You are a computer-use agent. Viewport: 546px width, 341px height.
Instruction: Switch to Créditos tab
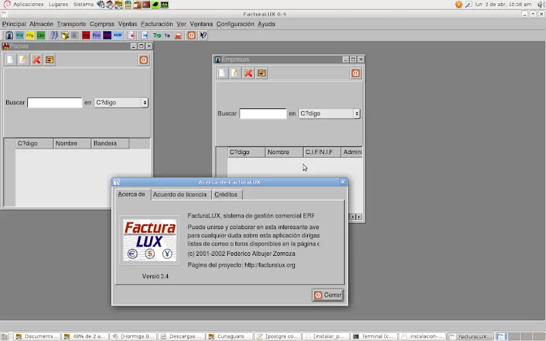(226, 194)
